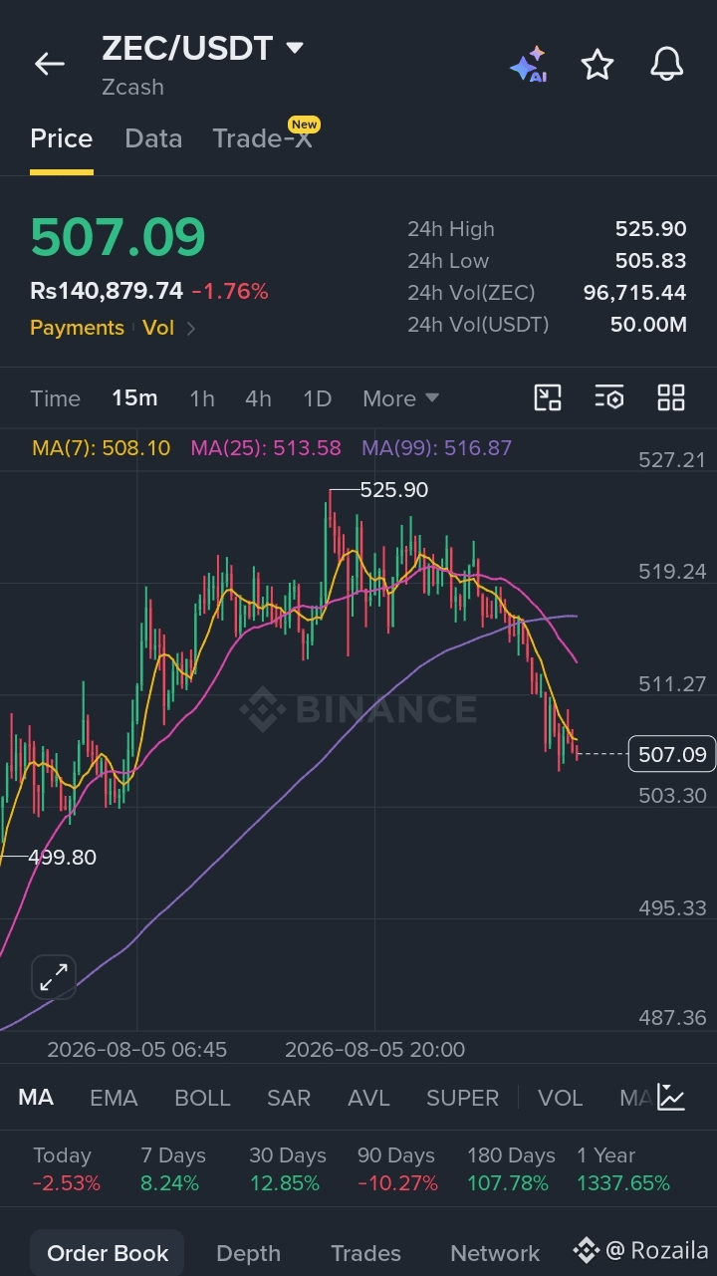Screen dimensions: 717x1276
Task: Tap the Rs140,879.74 converted price
Action: [107, 291]
